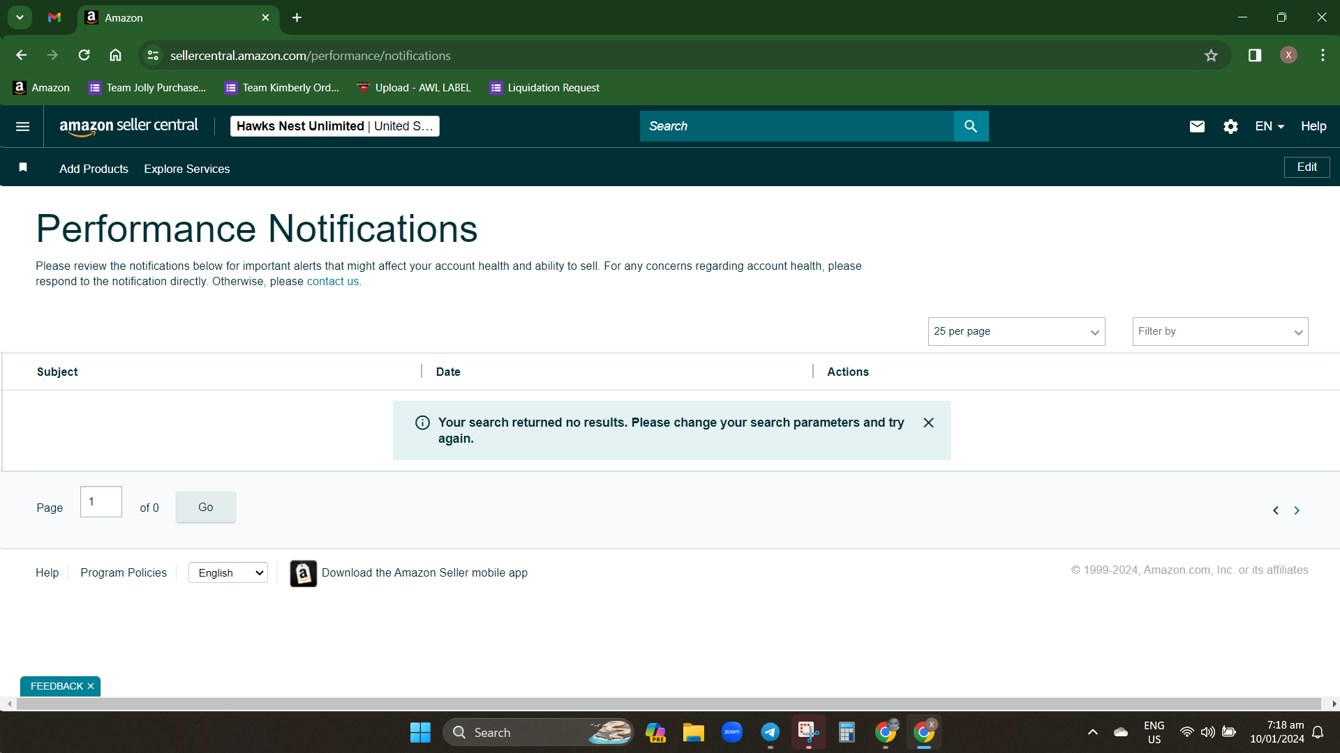Screen dimensions: 1340x753
Task: Click the Go button
Action: [x=205, y=507]
